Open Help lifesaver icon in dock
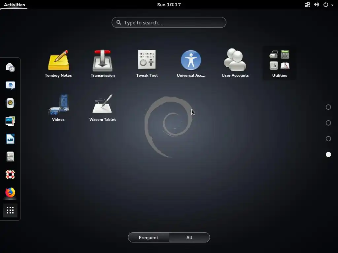 [10, 175]
